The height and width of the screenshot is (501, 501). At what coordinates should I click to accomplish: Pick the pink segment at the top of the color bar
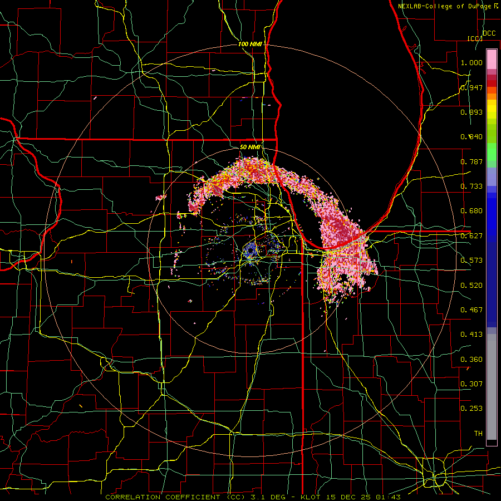point(492,60)
